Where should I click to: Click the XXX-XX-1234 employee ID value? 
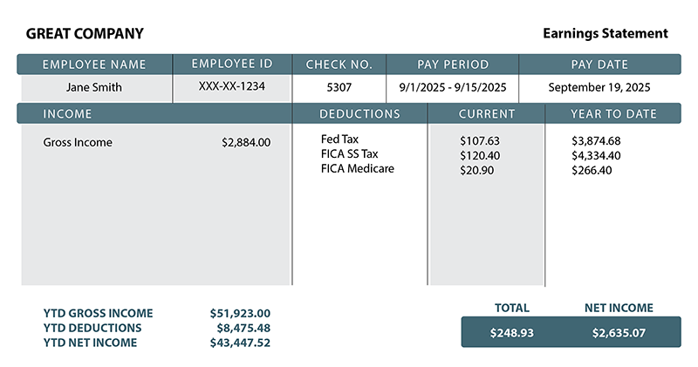tap(232, 86)
